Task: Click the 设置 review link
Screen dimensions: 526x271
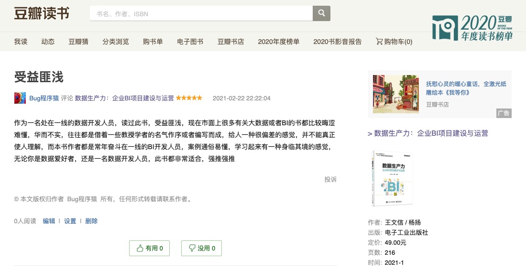Action: pos(70,221)
